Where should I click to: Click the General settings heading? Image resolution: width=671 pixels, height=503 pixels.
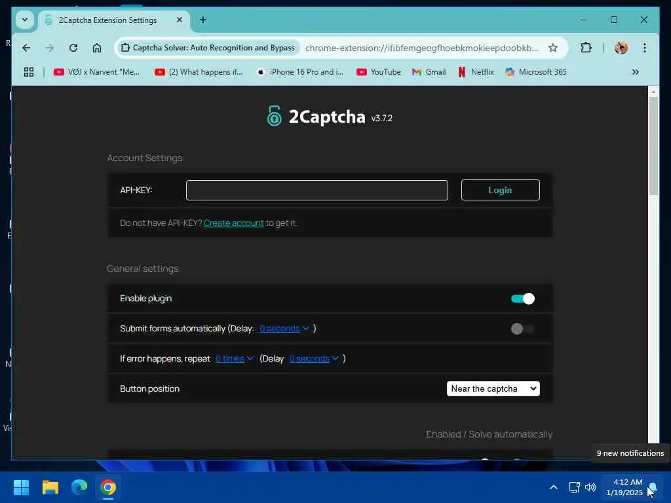pyautogui.click(x=142, y=269)
